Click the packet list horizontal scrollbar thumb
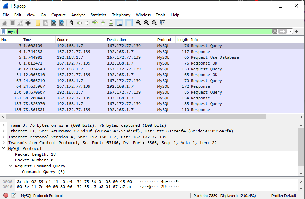The height and width of the screenshot is (199, 305). click(x=136, y=117)
